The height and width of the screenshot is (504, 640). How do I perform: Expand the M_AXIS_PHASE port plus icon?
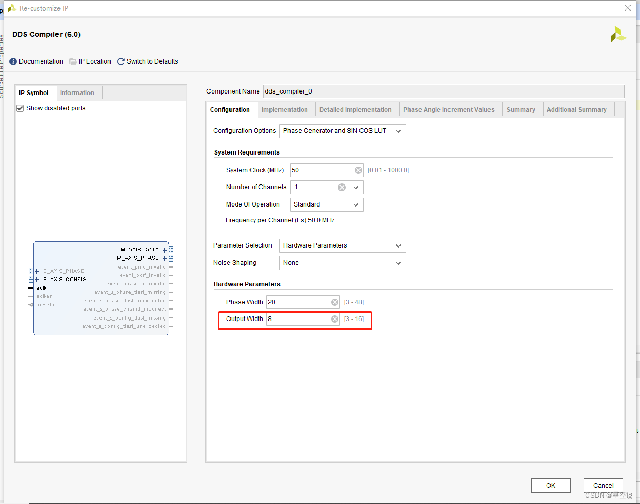click(165, 259)
